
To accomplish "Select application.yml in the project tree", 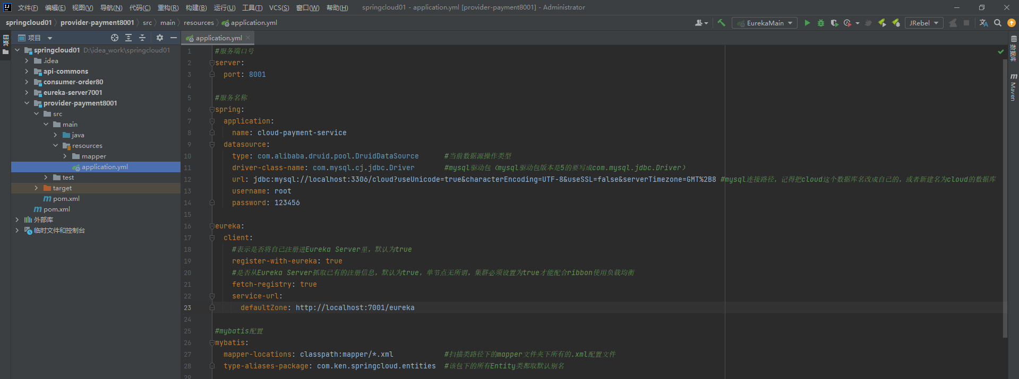I will [x=96, y=167].
